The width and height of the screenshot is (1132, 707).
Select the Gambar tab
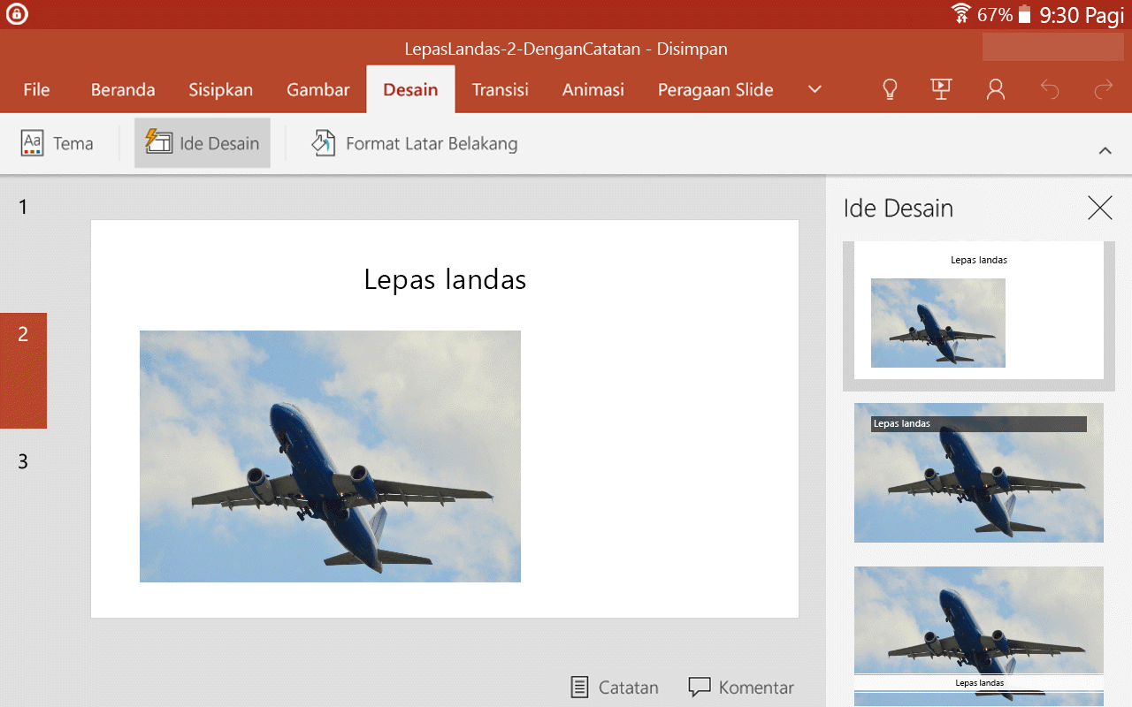[318, 89]
